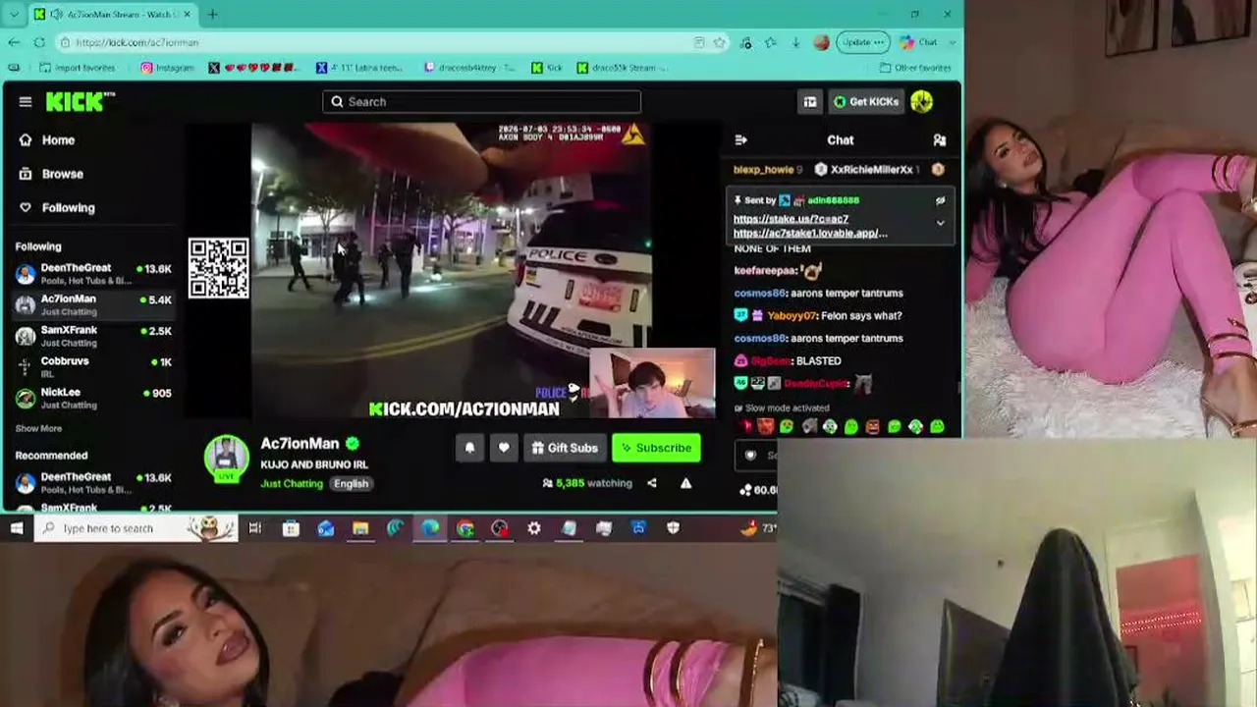Viewport: 1257px width, 707px height.
Task: Go back in the browser
Action: tap(14, 42)
